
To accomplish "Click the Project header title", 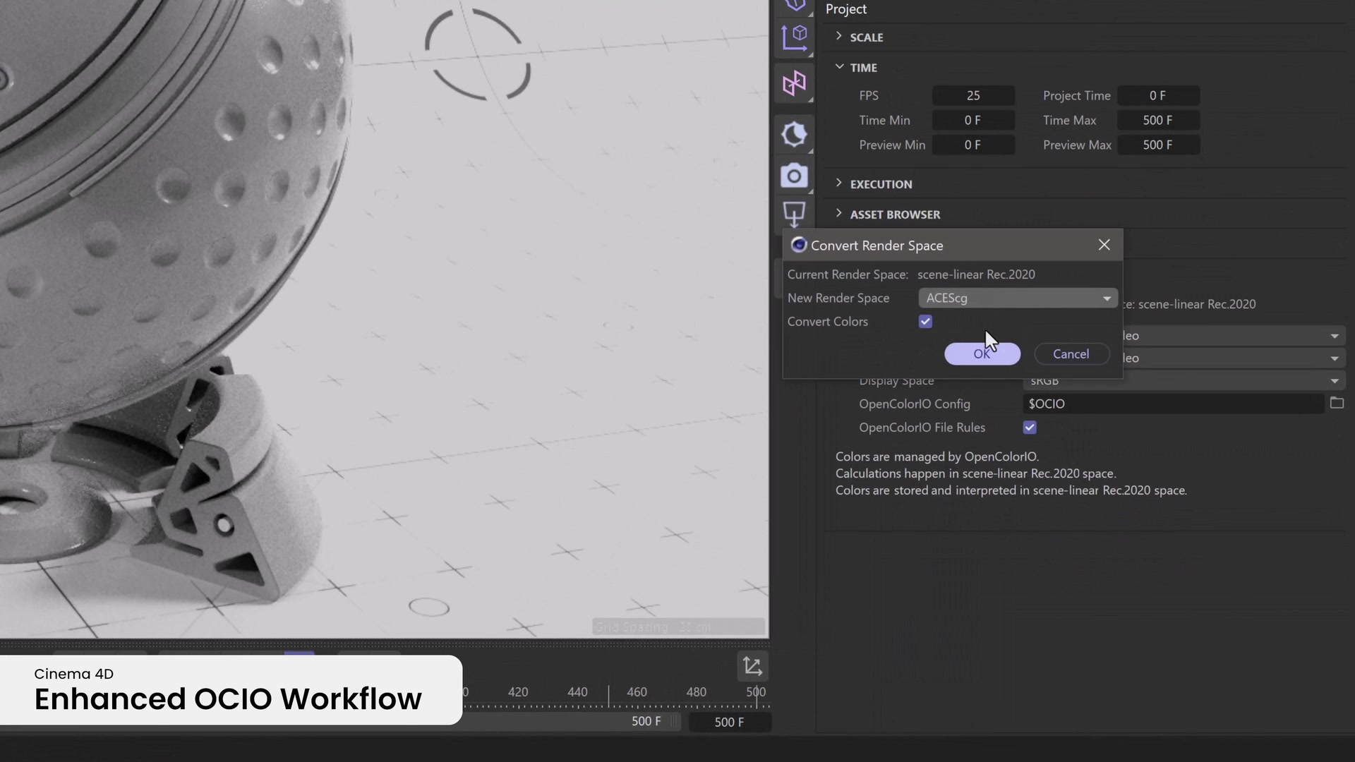I will 845,9.
